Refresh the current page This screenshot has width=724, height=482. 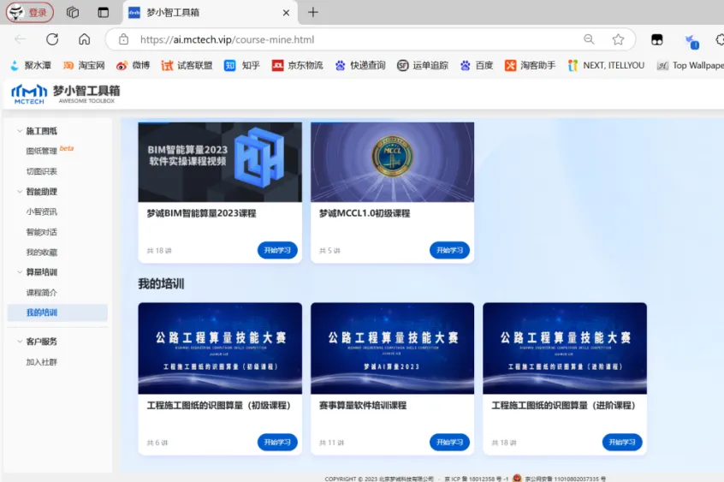[x=52, y=39]
